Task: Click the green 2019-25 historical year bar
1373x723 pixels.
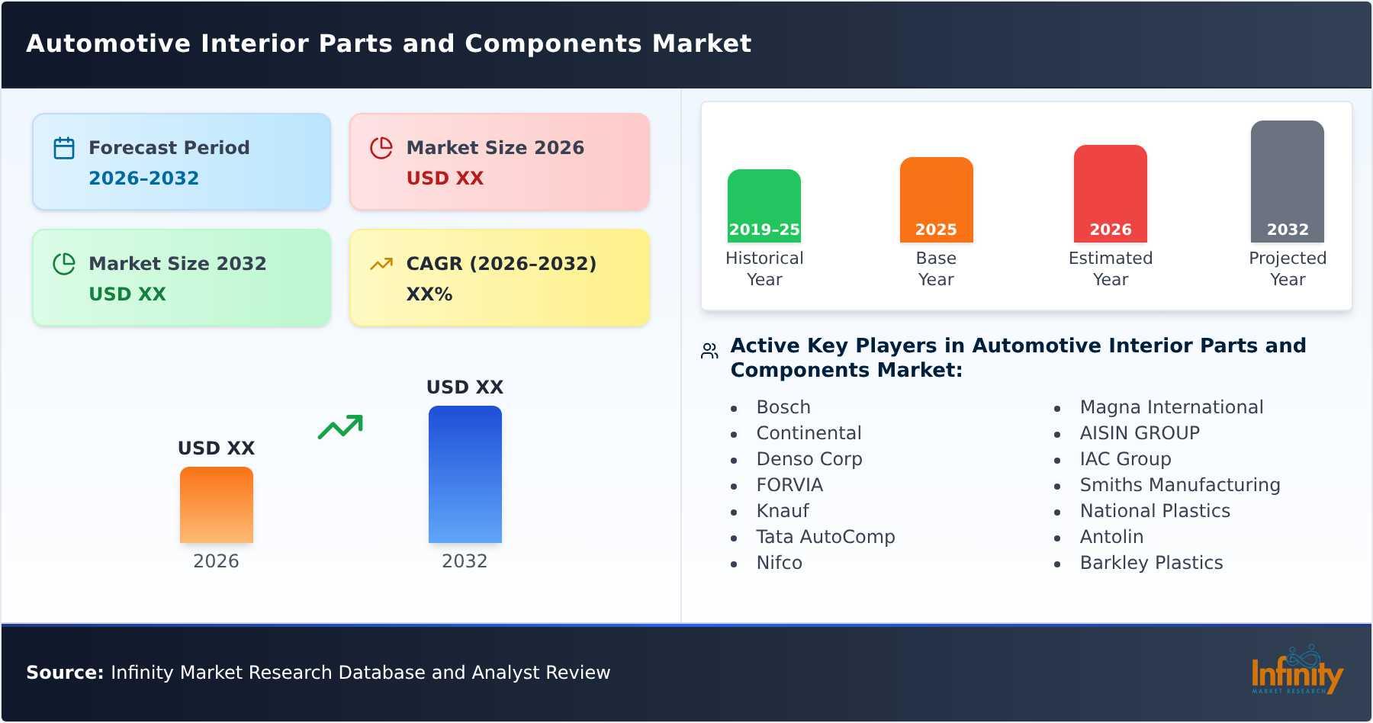Action: pyautogui.click(x=764, y=206)
